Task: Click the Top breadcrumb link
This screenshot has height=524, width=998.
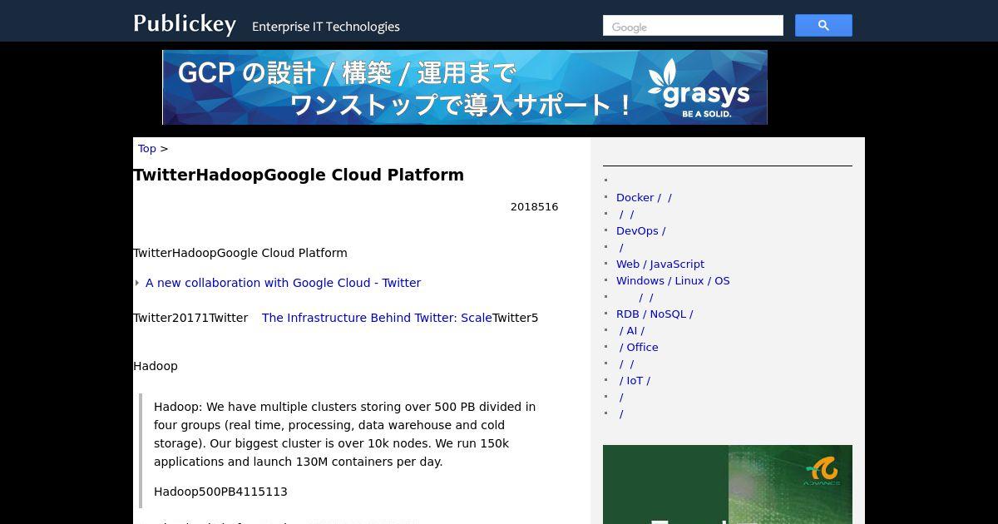Action: click(x=147, y=149)
